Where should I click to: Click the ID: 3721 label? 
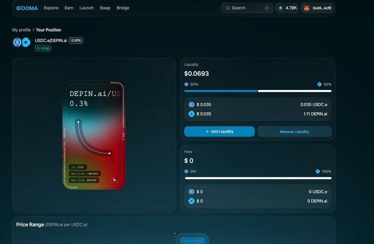point(78,167)
